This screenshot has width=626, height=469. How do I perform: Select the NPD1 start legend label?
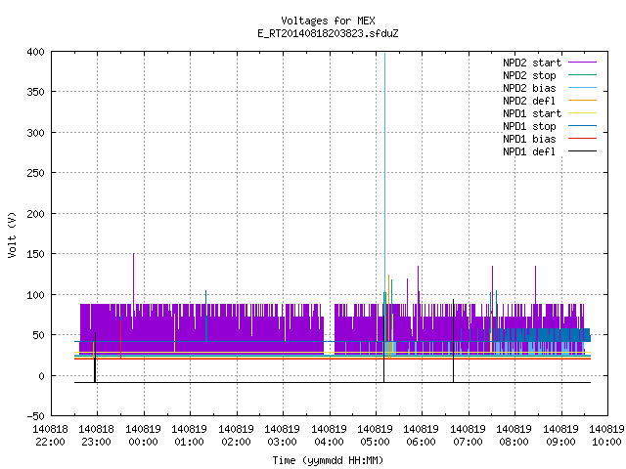pyautogui.click(x=532, y=113)
